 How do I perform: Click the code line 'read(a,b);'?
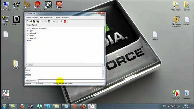33,33
